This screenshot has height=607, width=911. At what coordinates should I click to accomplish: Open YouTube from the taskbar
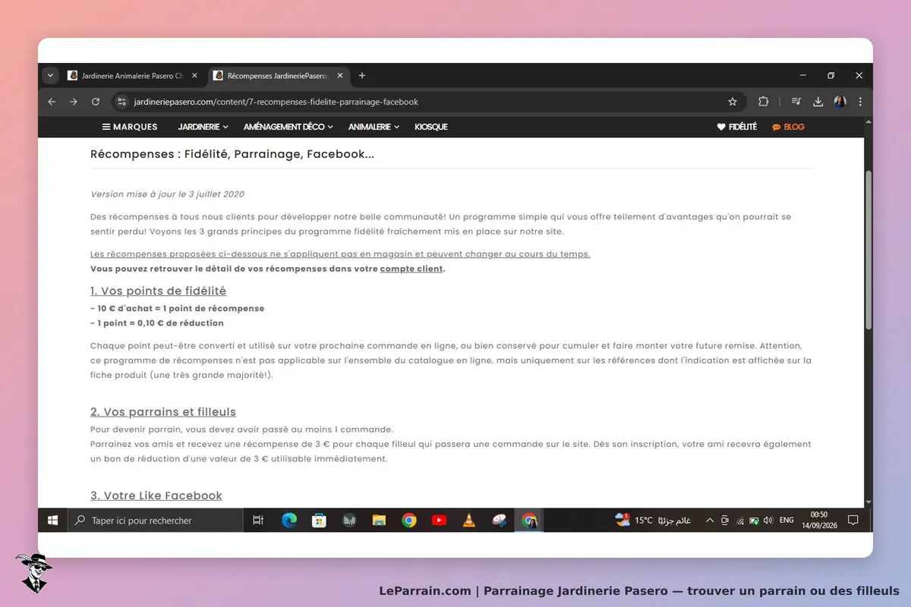coord(439,521)
